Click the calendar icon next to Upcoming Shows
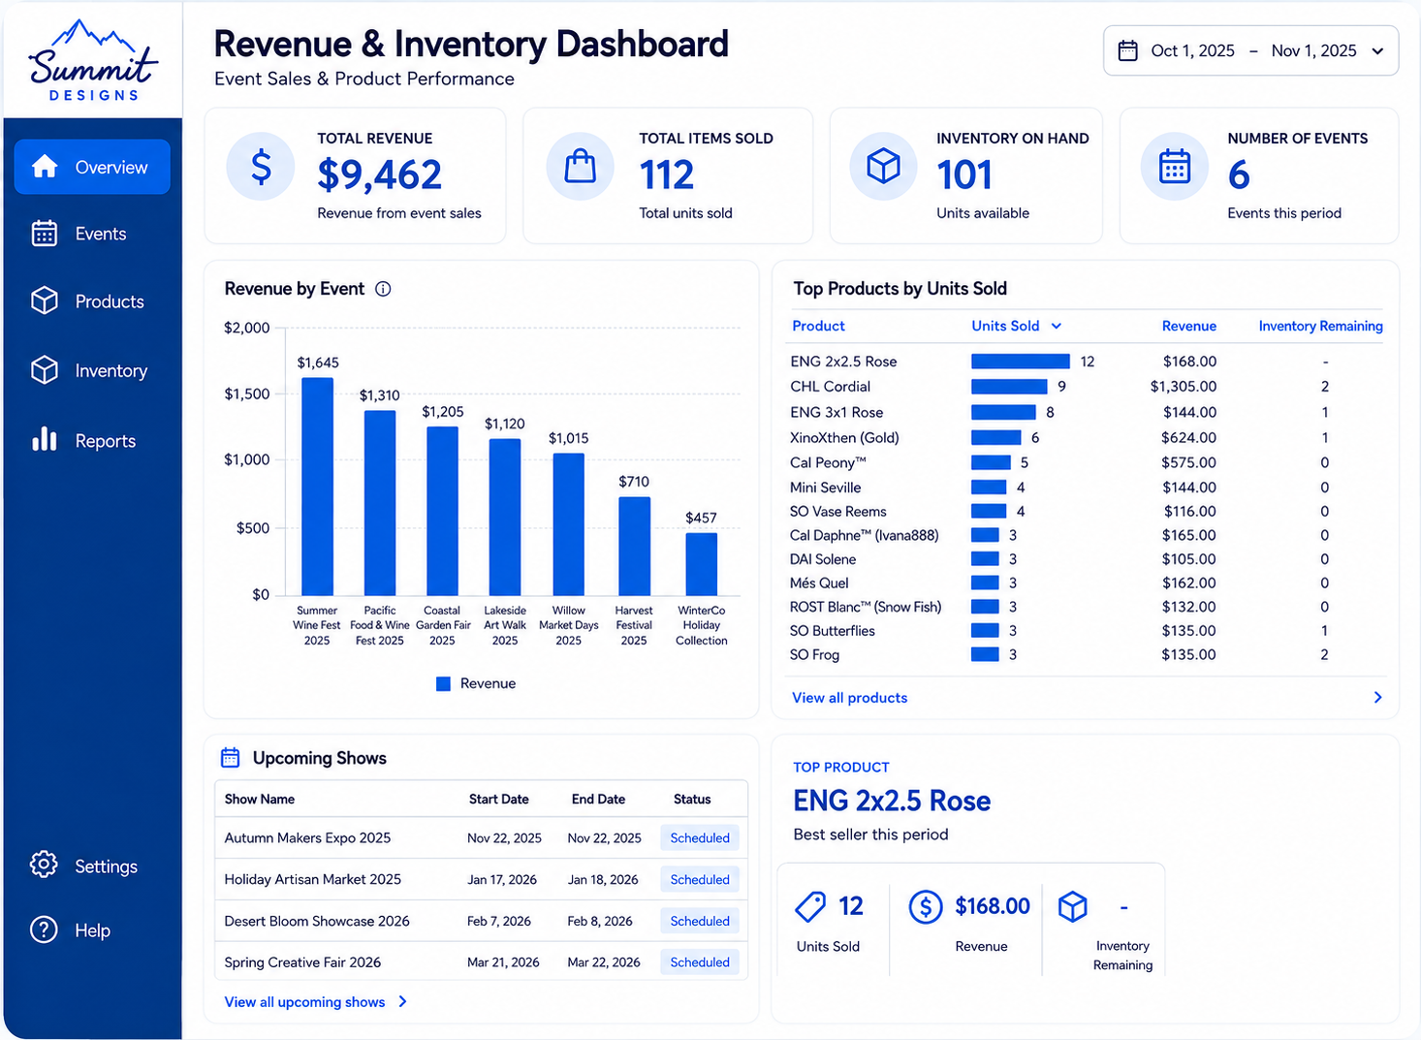 (x=231, y=758)
